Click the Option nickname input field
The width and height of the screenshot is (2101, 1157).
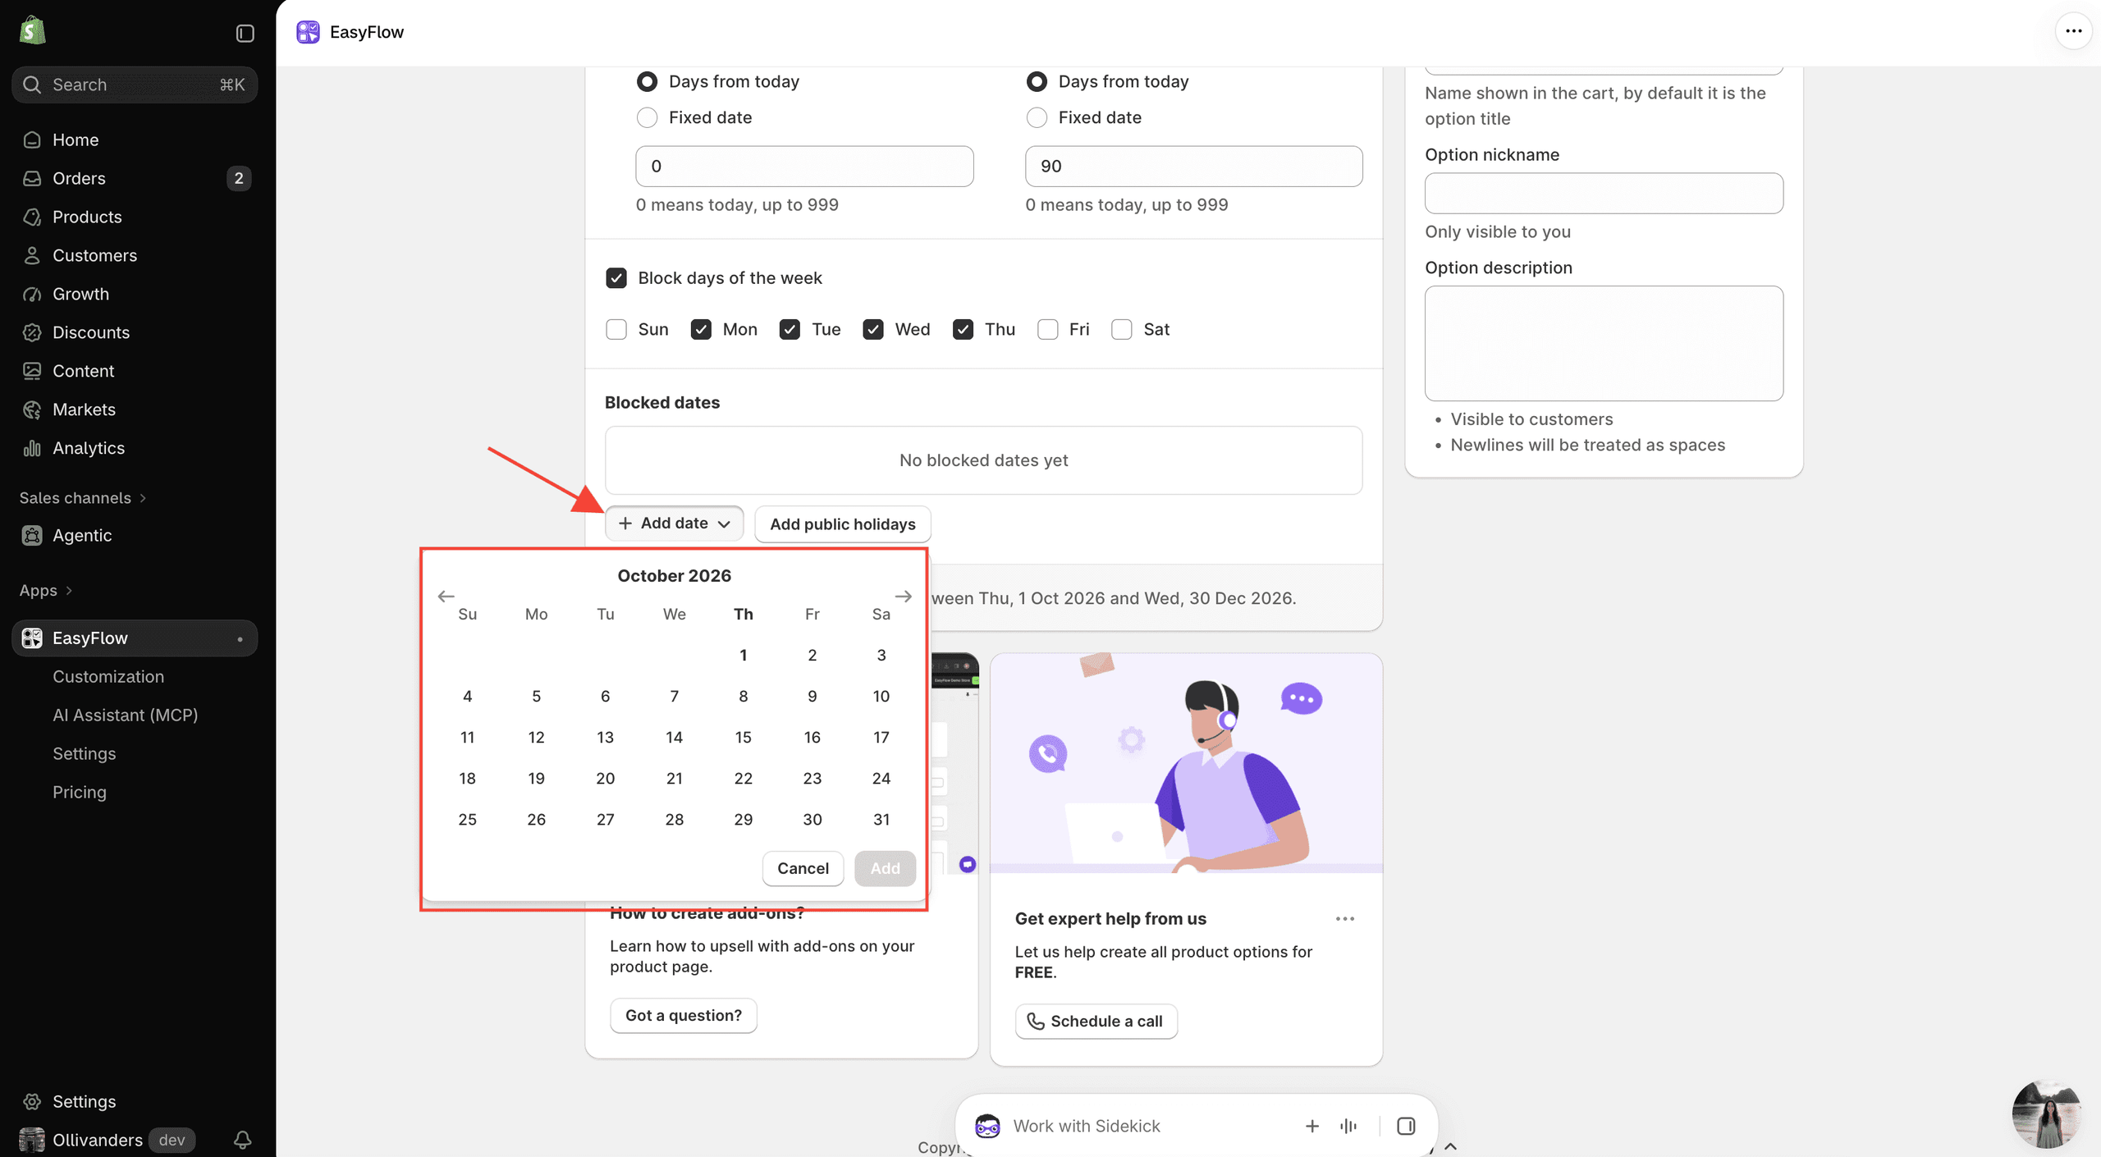[1604, 194]
